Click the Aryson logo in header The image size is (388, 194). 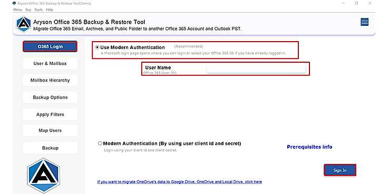point(24,24)
